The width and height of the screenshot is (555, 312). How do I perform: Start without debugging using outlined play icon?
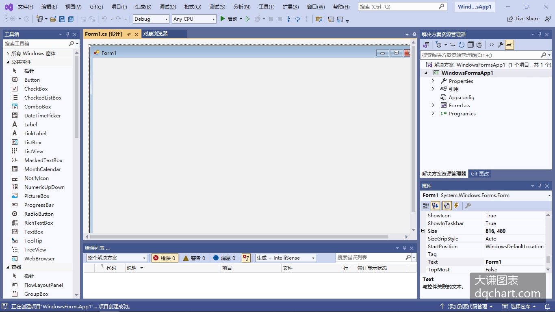pos(247,19)
